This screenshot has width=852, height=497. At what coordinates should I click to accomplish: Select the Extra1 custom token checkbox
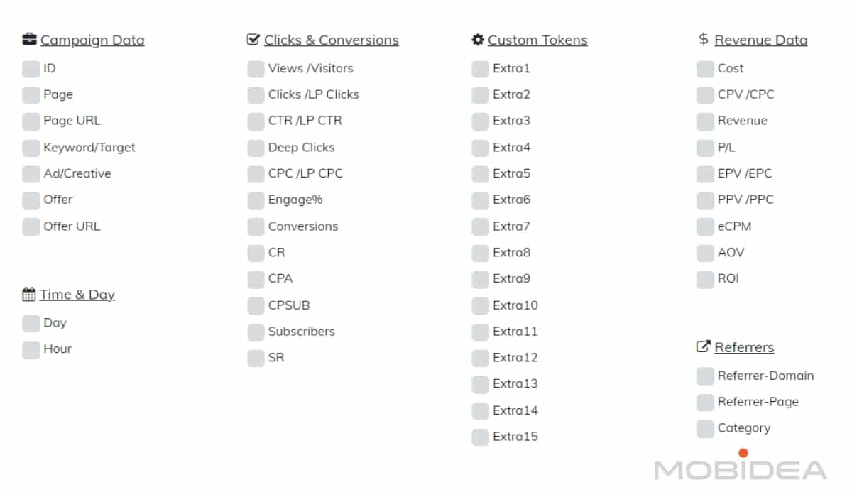click(x=481, y=69)
